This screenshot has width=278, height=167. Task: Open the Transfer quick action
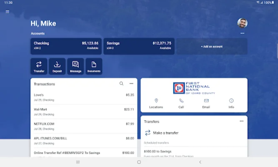(x=39, y=66)
